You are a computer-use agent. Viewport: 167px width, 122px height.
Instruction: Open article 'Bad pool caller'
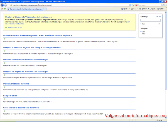tap(10, 96)
